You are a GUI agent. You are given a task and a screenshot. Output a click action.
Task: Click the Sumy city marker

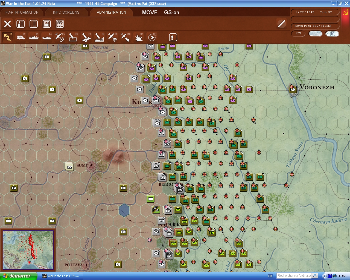coord(91,165)
